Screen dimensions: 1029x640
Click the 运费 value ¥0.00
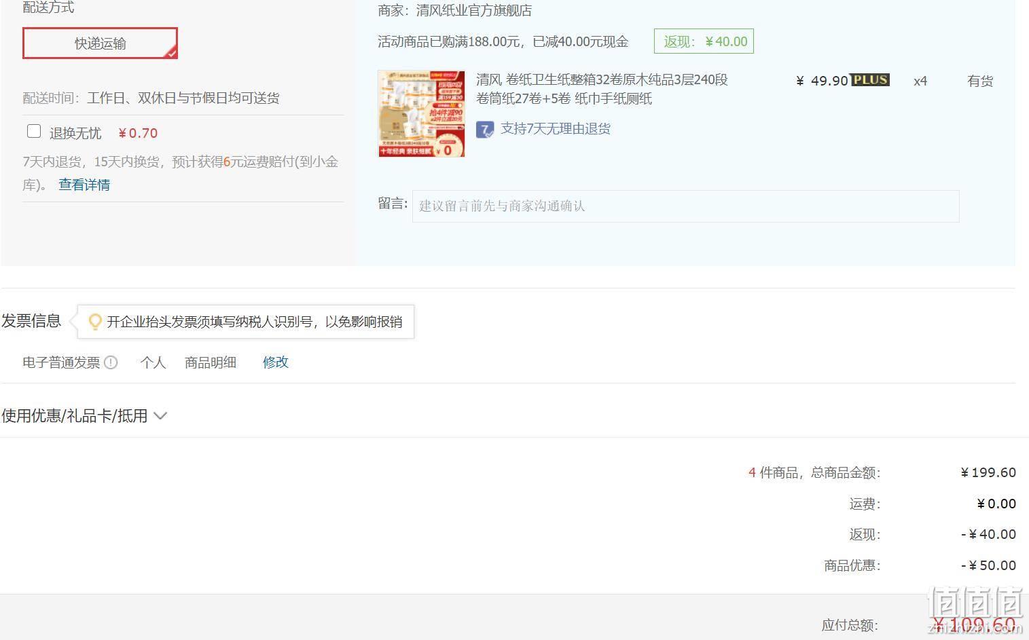996,504
